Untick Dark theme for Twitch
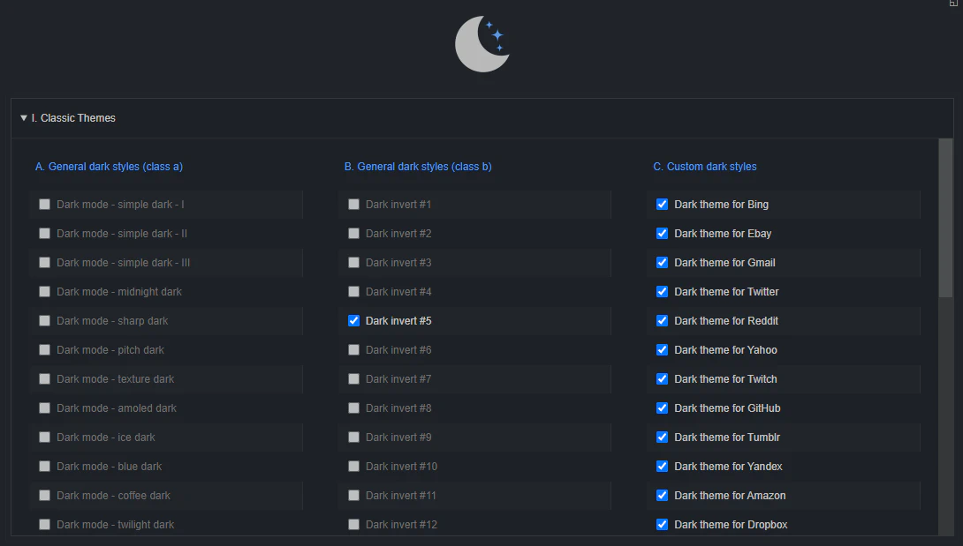Screen dimensions: 963x546 [662, 379]
